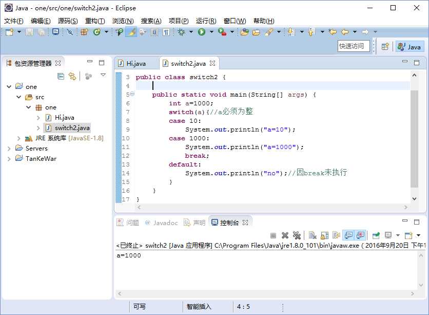Click the Back navigation arrow
Screen dimensions: 429x315
[x=345, y=32]
